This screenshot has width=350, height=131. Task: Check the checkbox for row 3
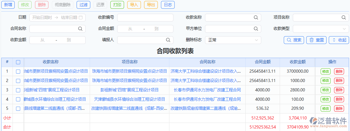(18, 90)
